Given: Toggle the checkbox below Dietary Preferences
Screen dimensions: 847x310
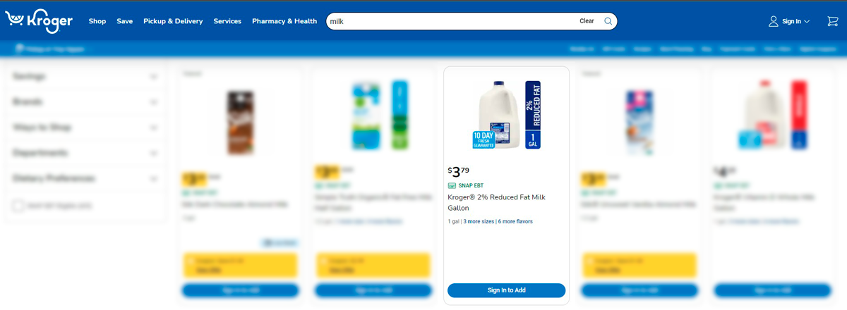Looking at the screenshot, I should pos(18,206).
